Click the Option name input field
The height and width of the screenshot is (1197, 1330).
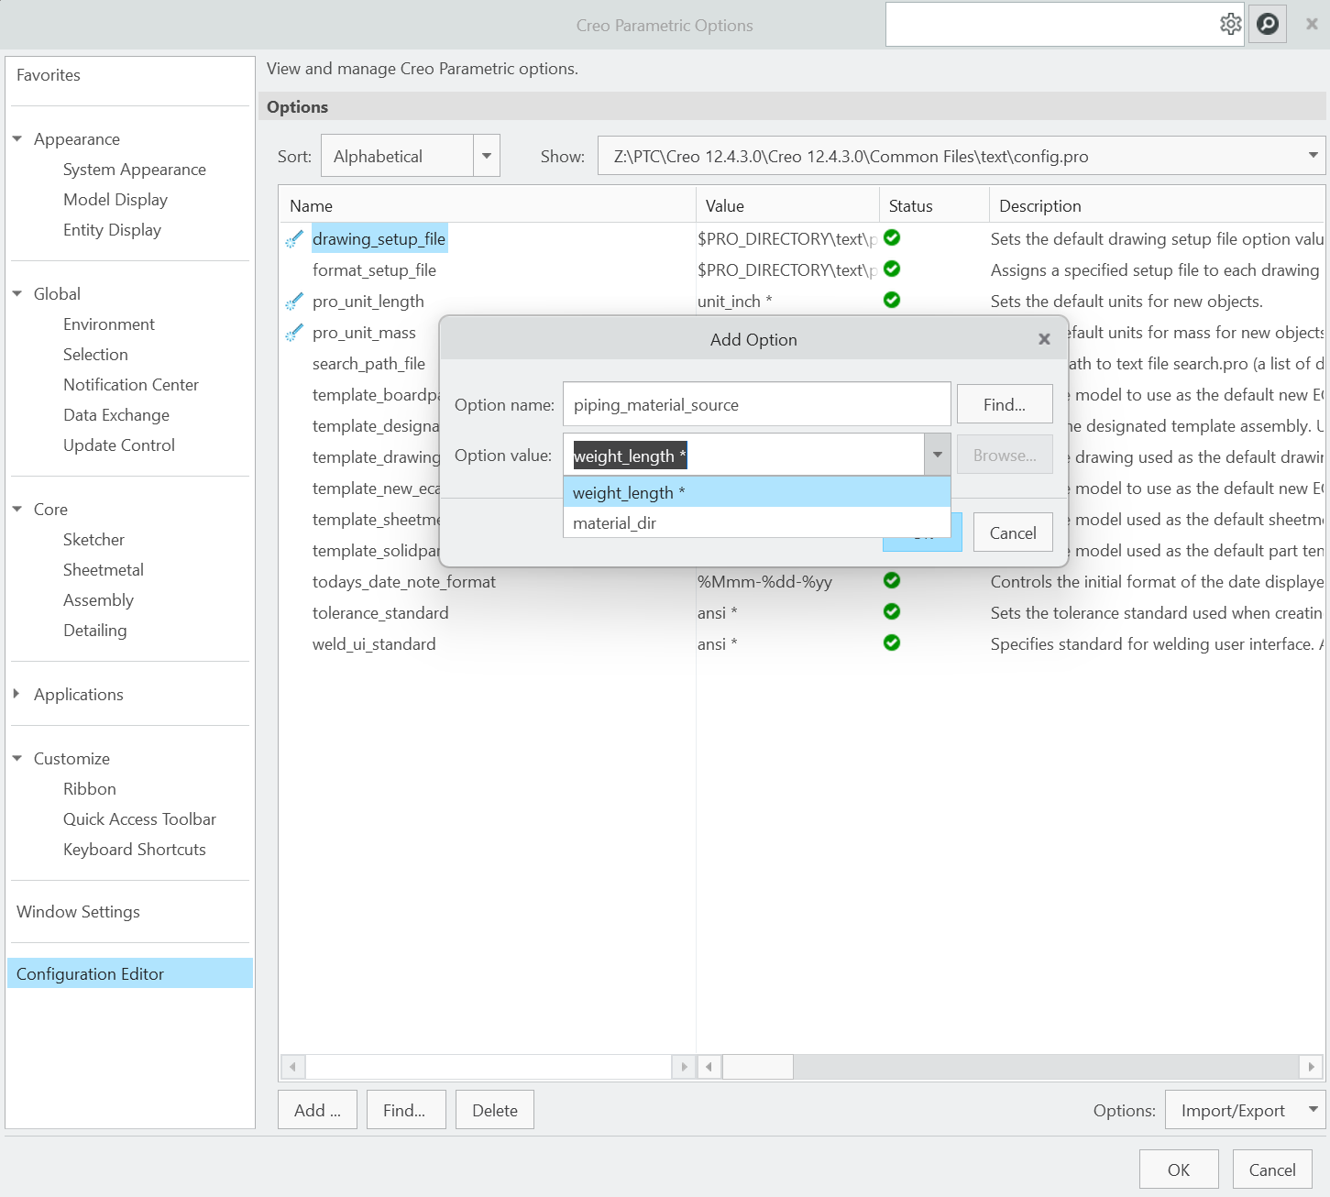click(x=757, y=404)
